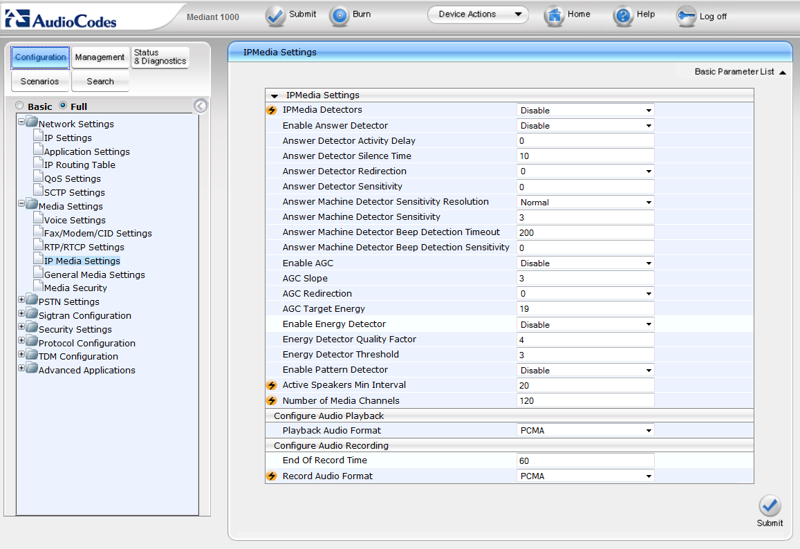Open Voice Settings in the tree

coord(75,221)
